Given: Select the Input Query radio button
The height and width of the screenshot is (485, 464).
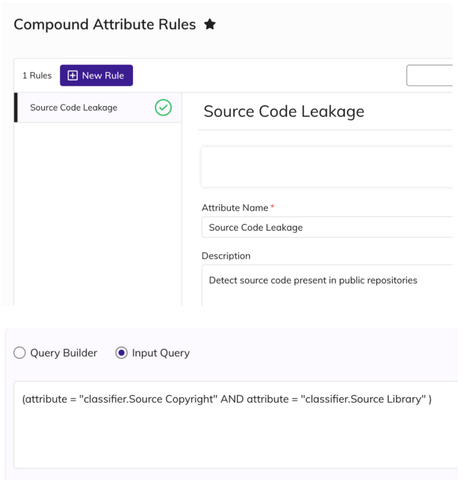Looking at the screenshot, I should [122, 352].
